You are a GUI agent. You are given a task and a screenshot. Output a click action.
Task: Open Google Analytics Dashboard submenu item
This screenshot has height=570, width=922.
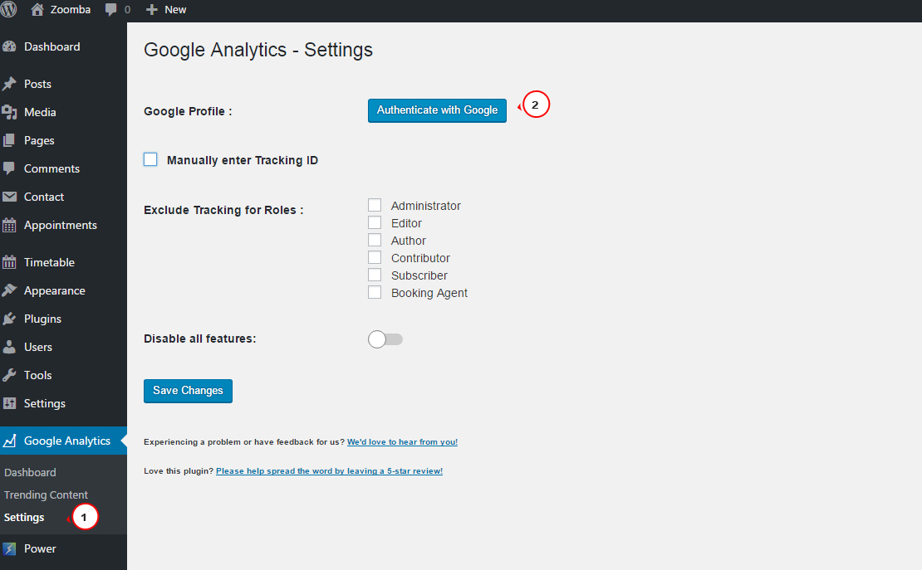(x=30, y=472)
